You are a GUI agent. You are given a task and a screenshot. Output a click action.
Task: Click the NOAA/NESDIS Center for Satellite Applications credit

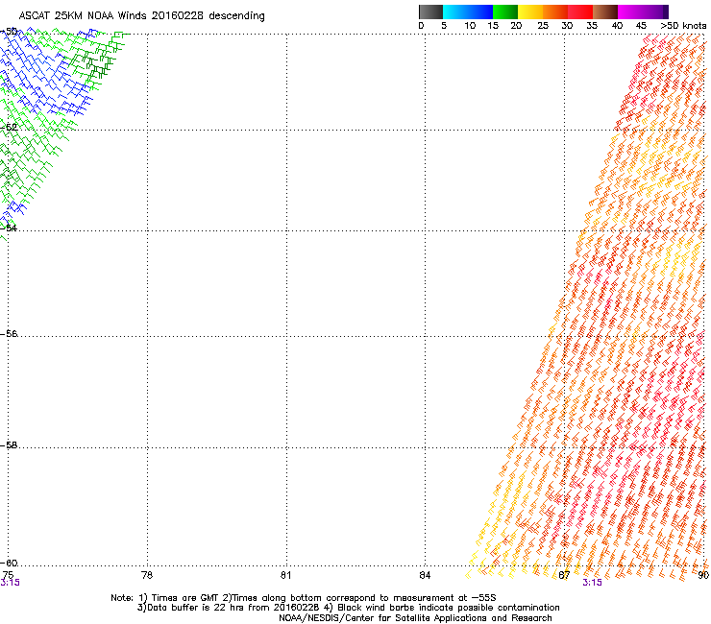coord(415,618)
